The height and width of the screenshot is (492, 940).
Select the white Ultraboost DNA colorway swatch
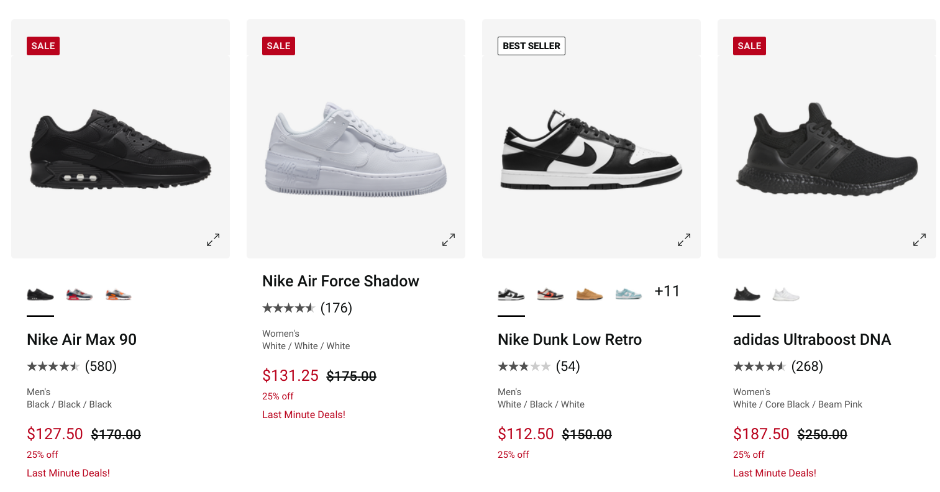[786, 294]
